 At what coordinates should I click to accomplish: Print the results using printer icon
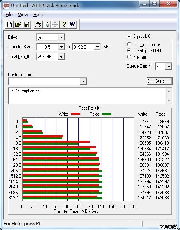pyautogui.click(x=38, y=24)
